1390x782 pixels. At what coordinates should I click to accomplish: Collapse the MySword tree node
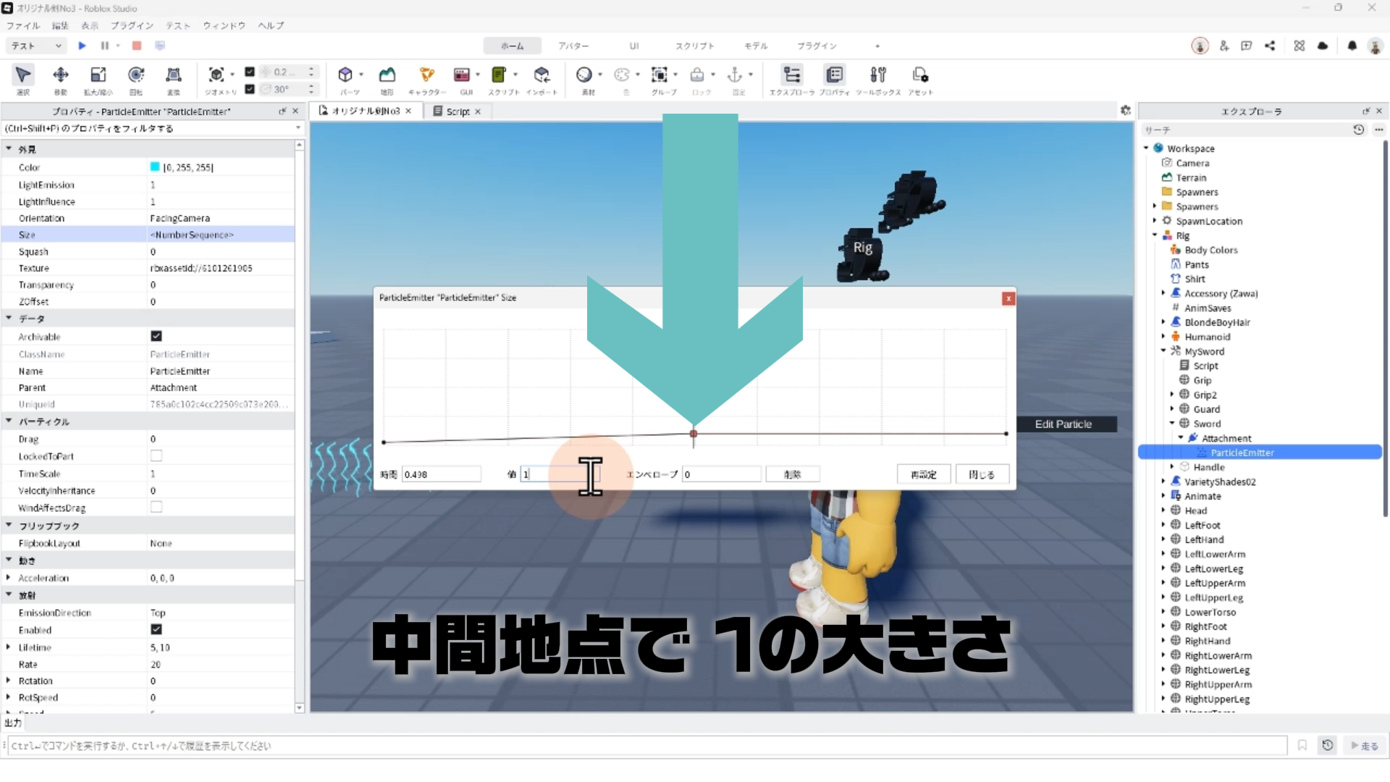point(1163,351)
